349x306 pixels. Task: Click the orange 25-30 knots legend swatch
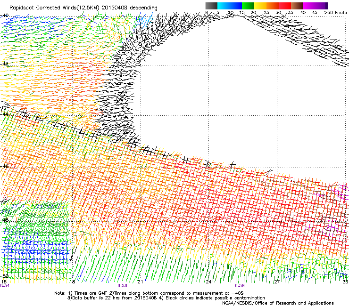pyautogui.click(x=273, y=6)
